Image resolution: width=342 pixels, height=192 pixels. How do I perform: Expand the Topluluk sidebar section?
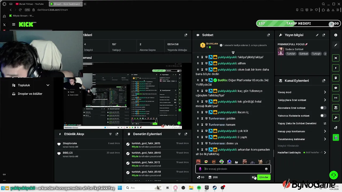pyautogui.click(x=30, y=85)
